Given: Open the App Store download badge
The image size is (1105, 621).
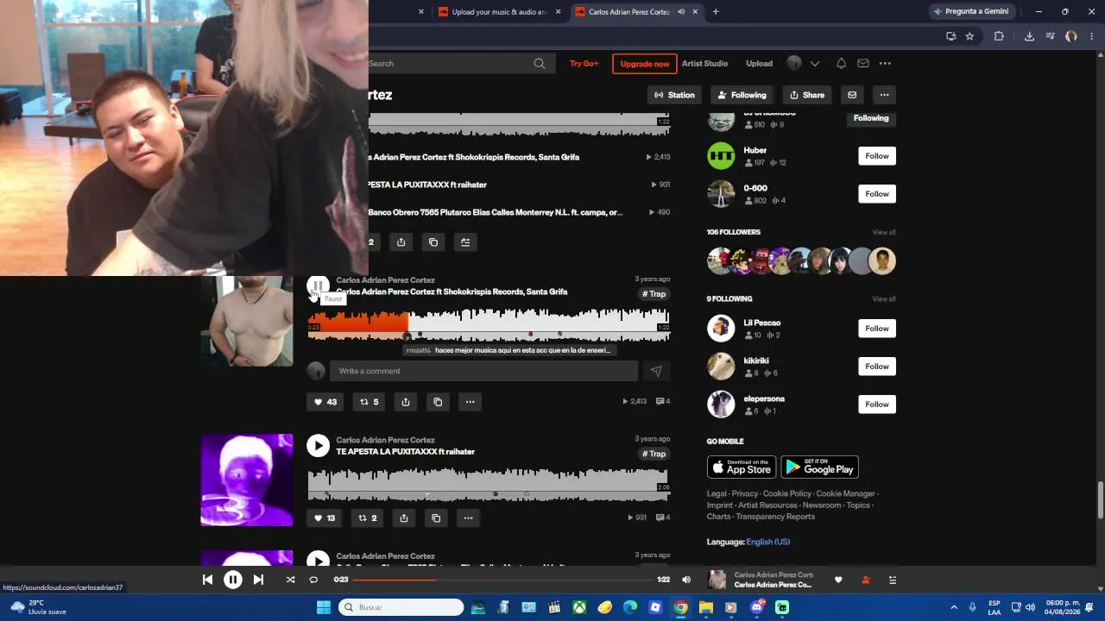Looking at the screenshot, I should (742, 467).
